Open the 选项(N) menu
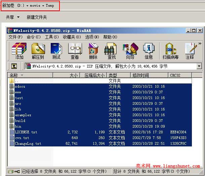 point(92,37)
